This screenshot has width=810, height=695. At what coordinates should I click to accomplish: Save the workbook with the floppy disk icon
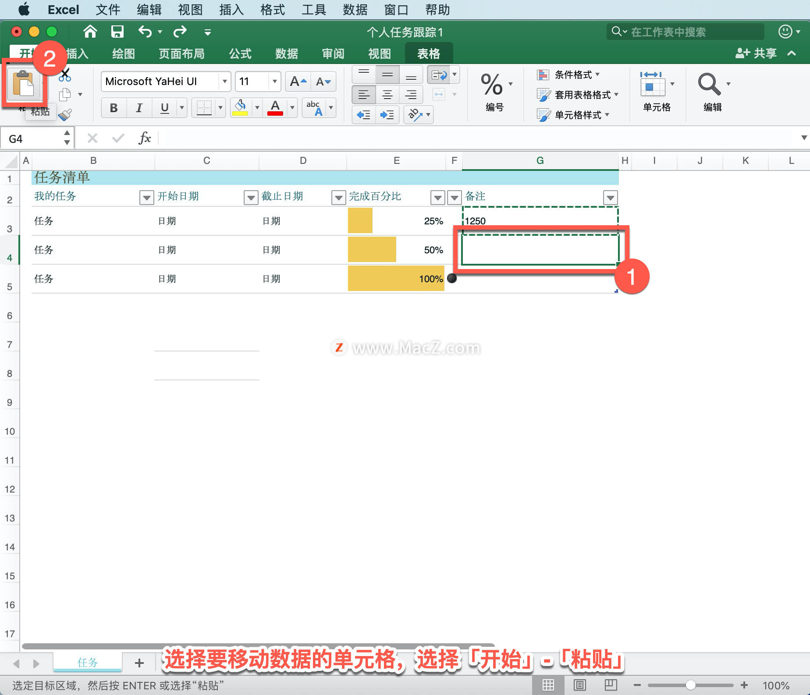117,32
